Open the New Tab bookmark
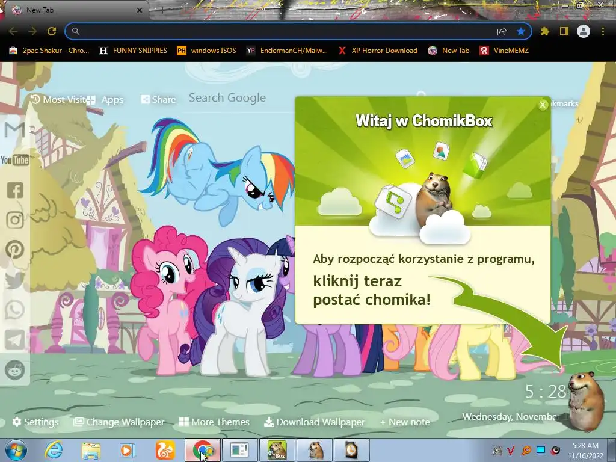This screenshot has width=616, height=462. point(449,51)
